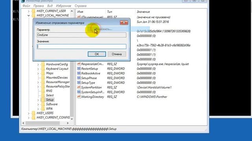
Task: Focus the Значение input field
Action: (x=82, y=47)
